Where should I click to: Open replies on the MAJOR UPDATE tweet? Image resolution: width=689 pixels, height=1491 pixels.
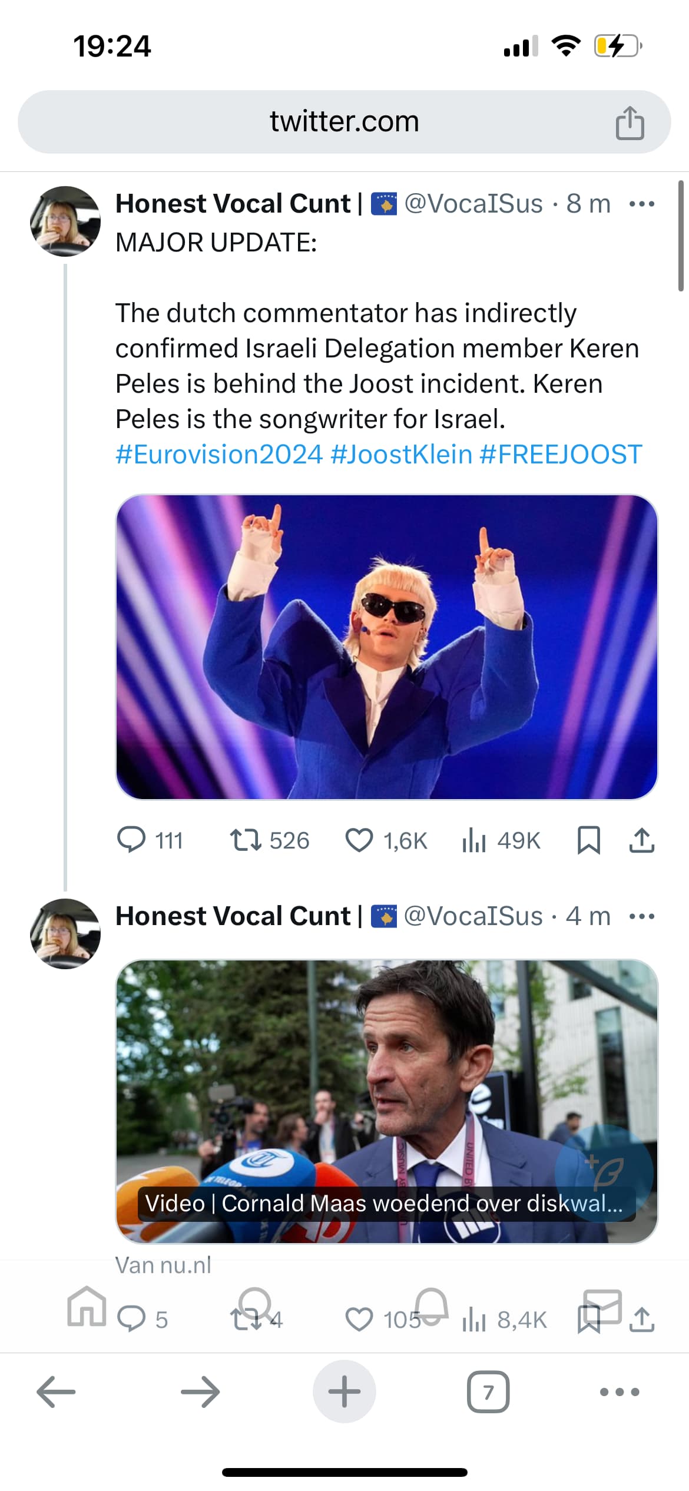[131, 840]
